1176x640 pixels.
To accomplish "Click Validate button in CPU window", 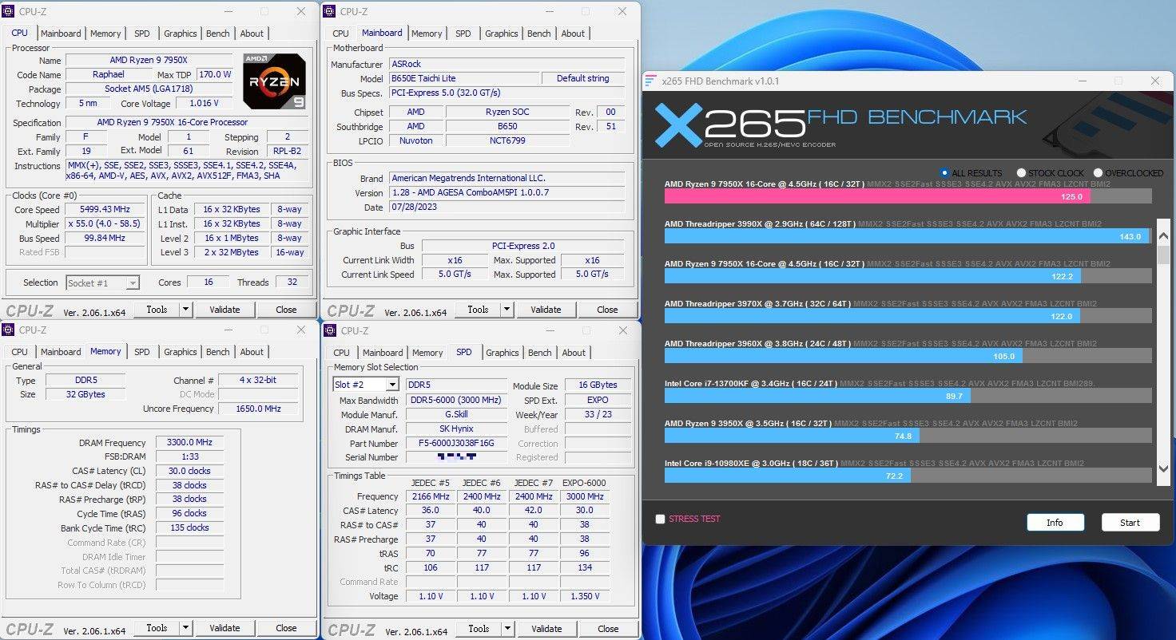I will (224, 310).
